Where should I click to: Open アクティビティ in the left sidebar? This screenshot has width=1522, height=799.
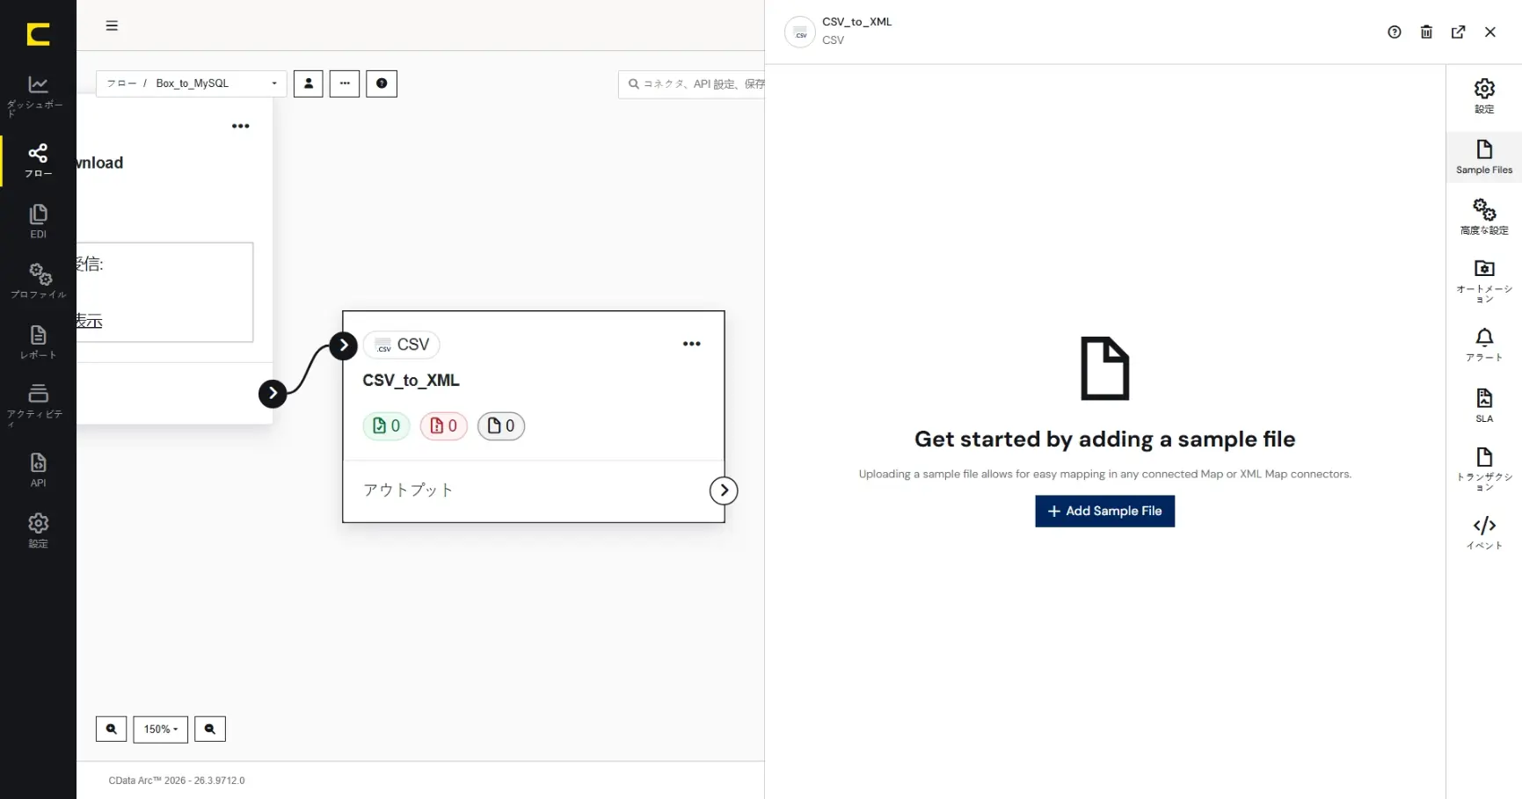point(38,404)
